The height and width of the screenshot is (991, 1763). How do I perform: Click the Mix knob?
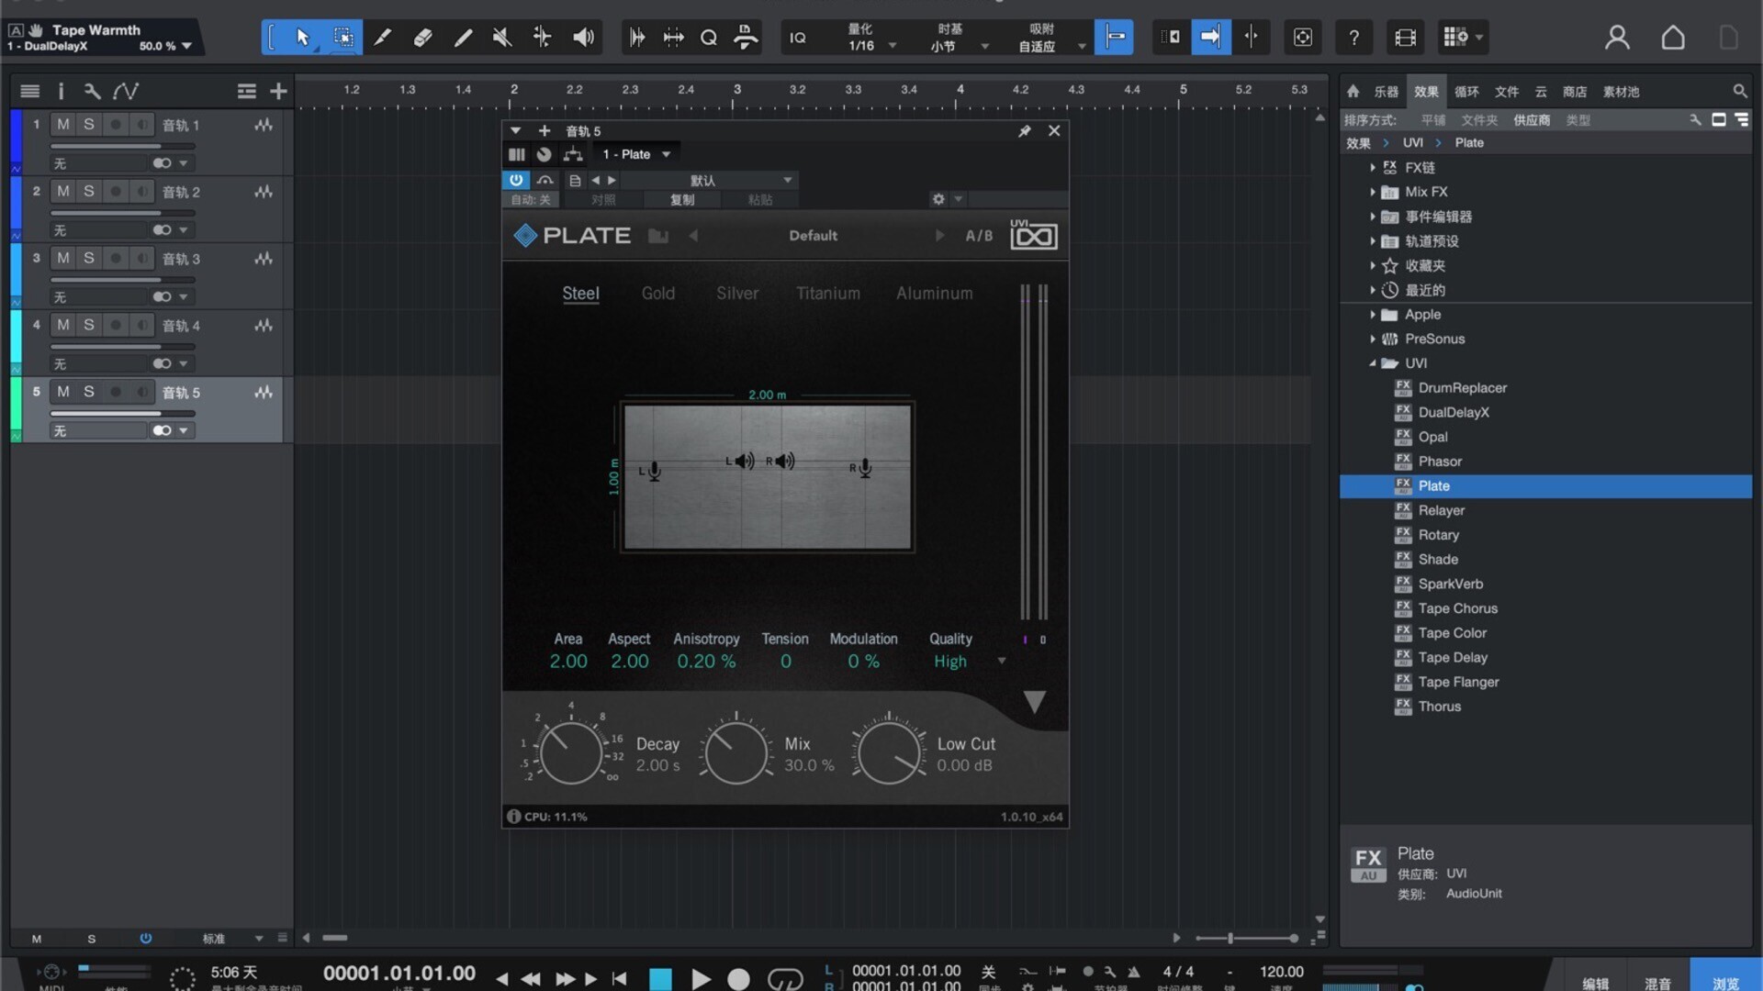click(x=736, y=753)
